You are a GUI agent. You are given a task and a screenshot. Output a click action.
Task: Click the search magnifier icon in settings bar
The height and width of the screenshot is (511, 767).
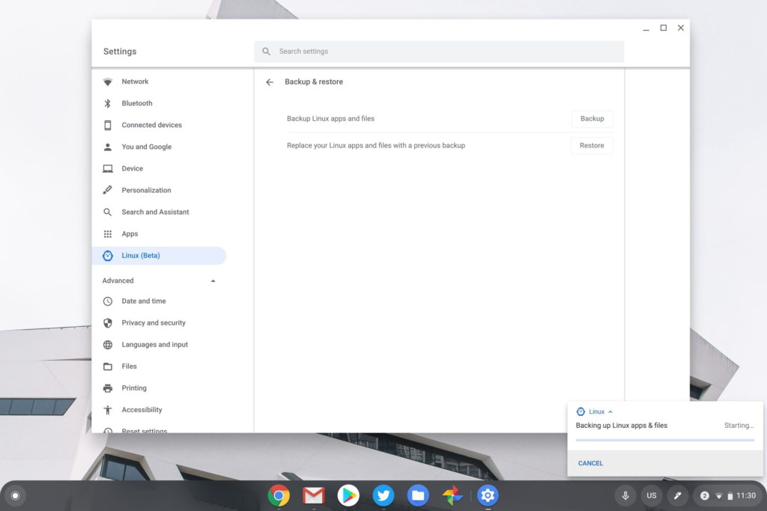click(x=266, y=52)
